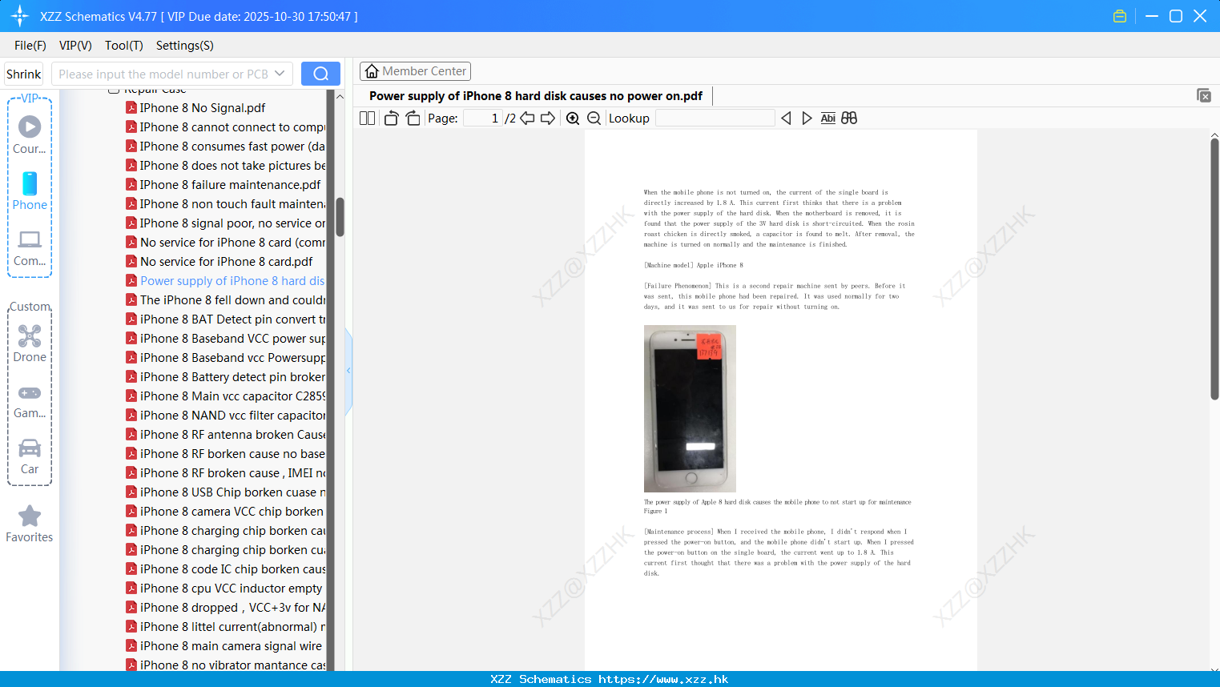Rotate page counterclockwise
Screen dimensions: 1220x687
coord(391,118)
